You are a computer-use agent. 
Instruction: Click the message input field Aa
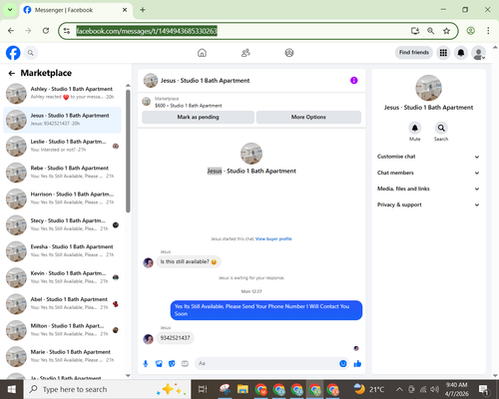271,363
